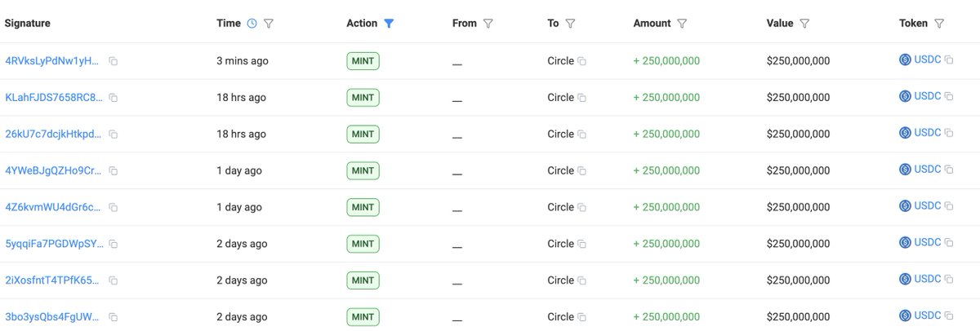Filter the From column
Screen dimensions: 980x331
488,24
